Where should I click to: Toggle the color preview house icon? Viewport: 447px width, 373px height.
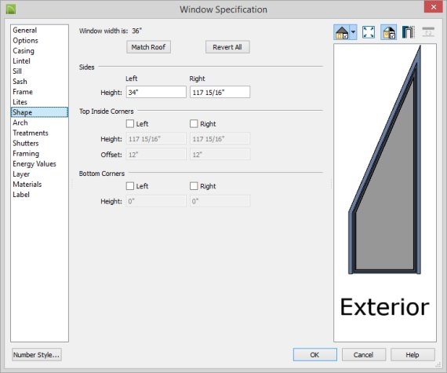388,32
